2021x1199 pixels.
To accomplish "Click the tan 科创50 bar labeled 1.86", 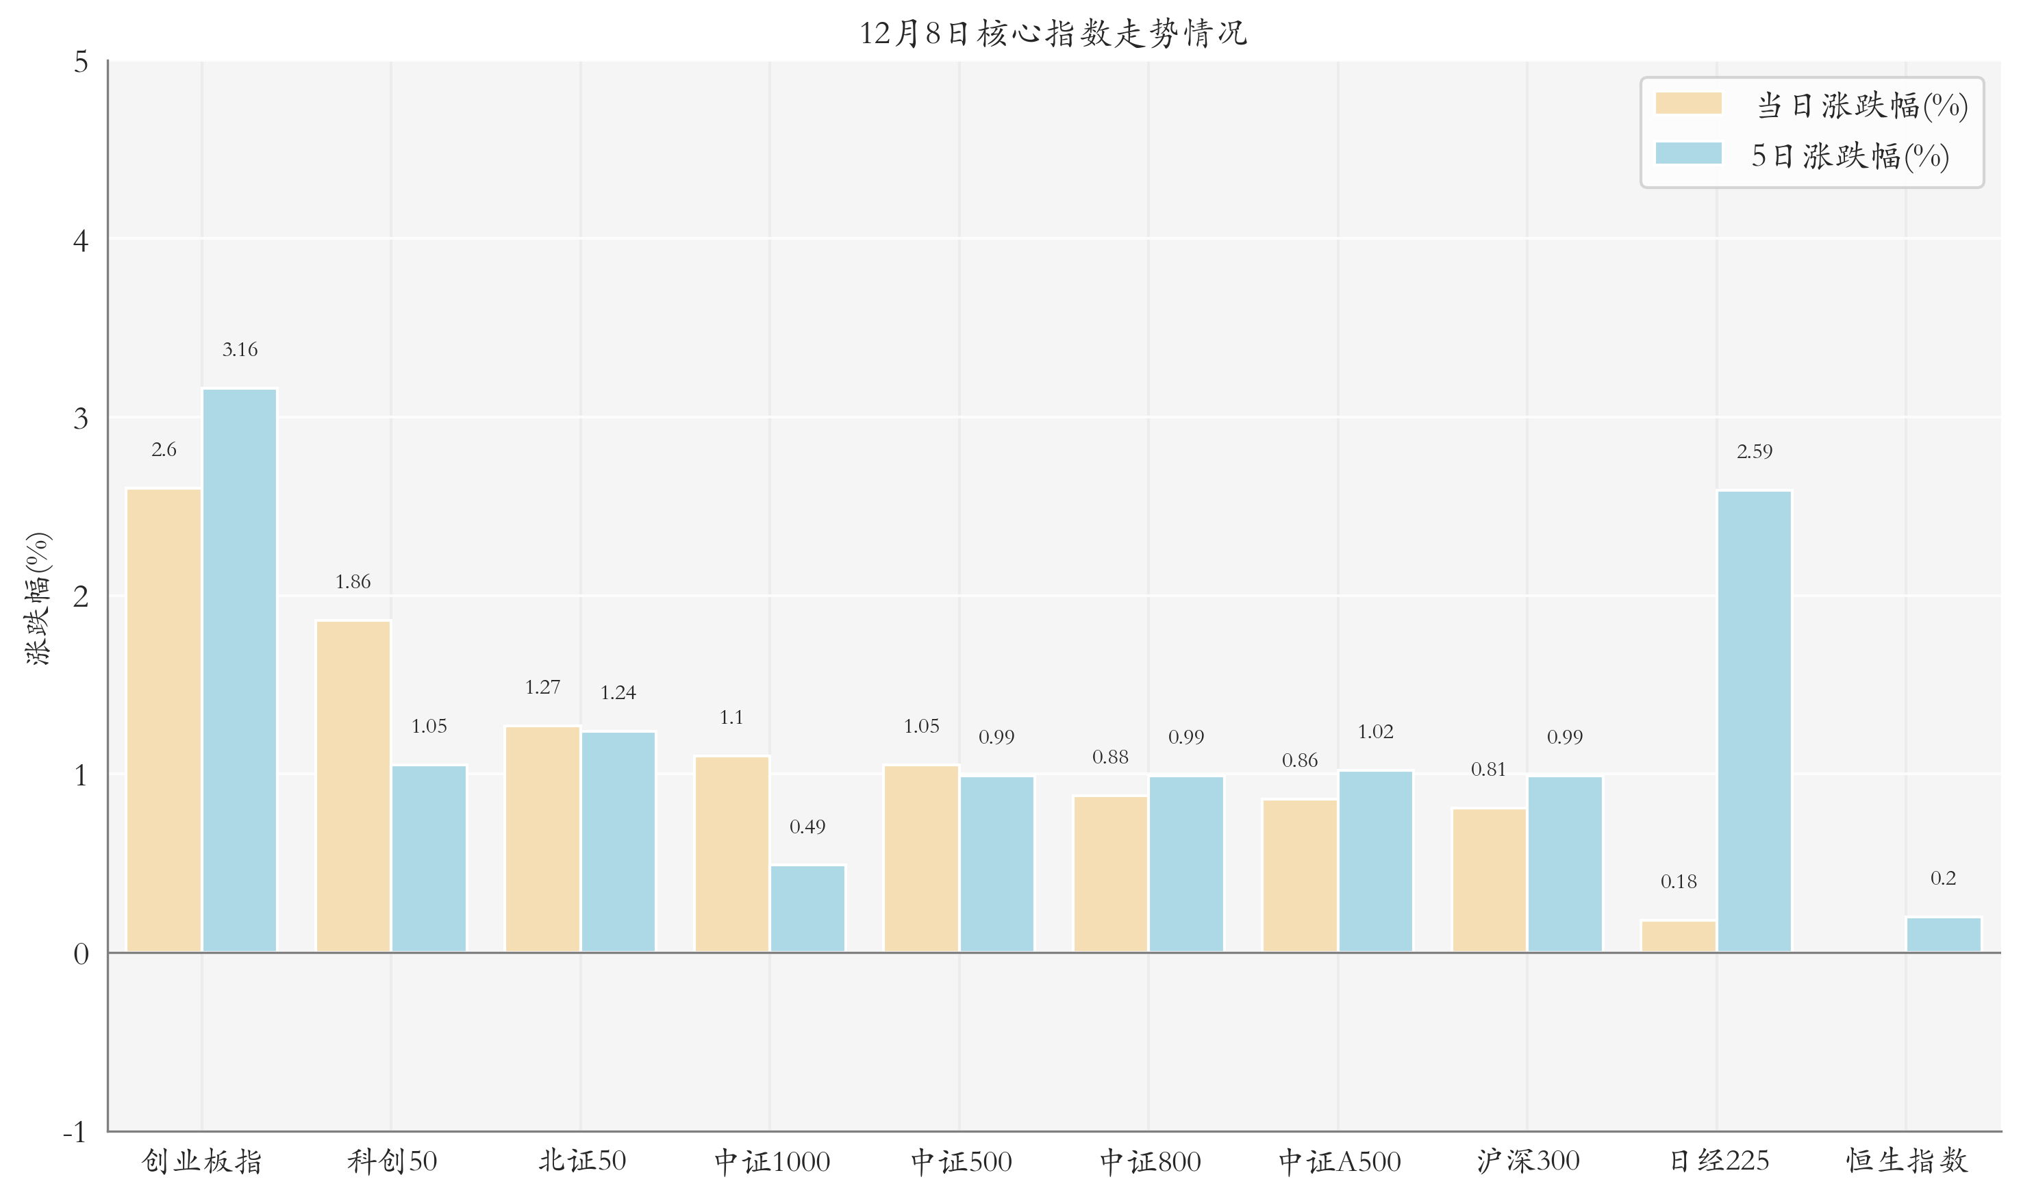I will pos(353,786).
